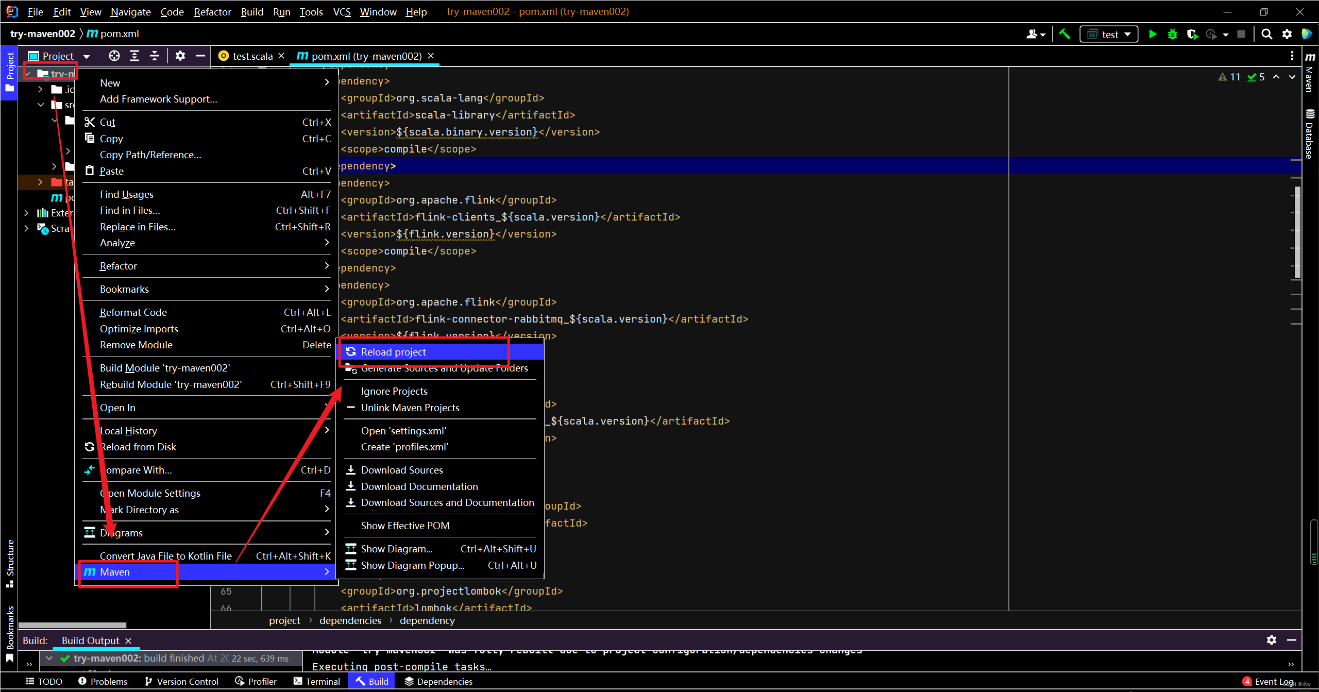Screen dimensions: 1319x692
Task: Start debugging with the bug icon
Action: click(x=1173, y=34)
